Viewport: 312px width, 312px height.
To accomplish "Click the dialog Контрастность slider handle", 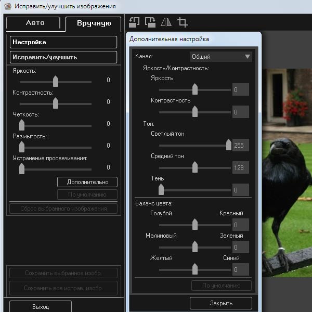I will coord(195,111).
